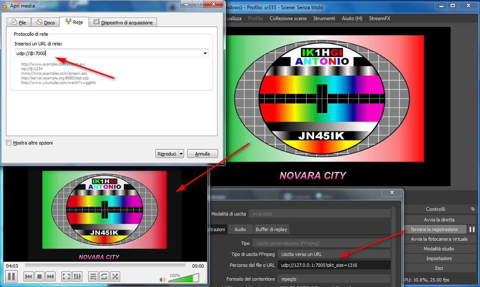
Task: Click the Esci button in OBS
Action: coord(439,268)
